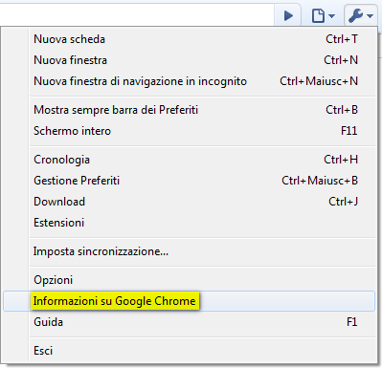Viewport: 382px width, 368px height.
Task: Toggle Mostra sempre barra dei Preferiti
Action: pyautogui.click(x=189, y=110)
